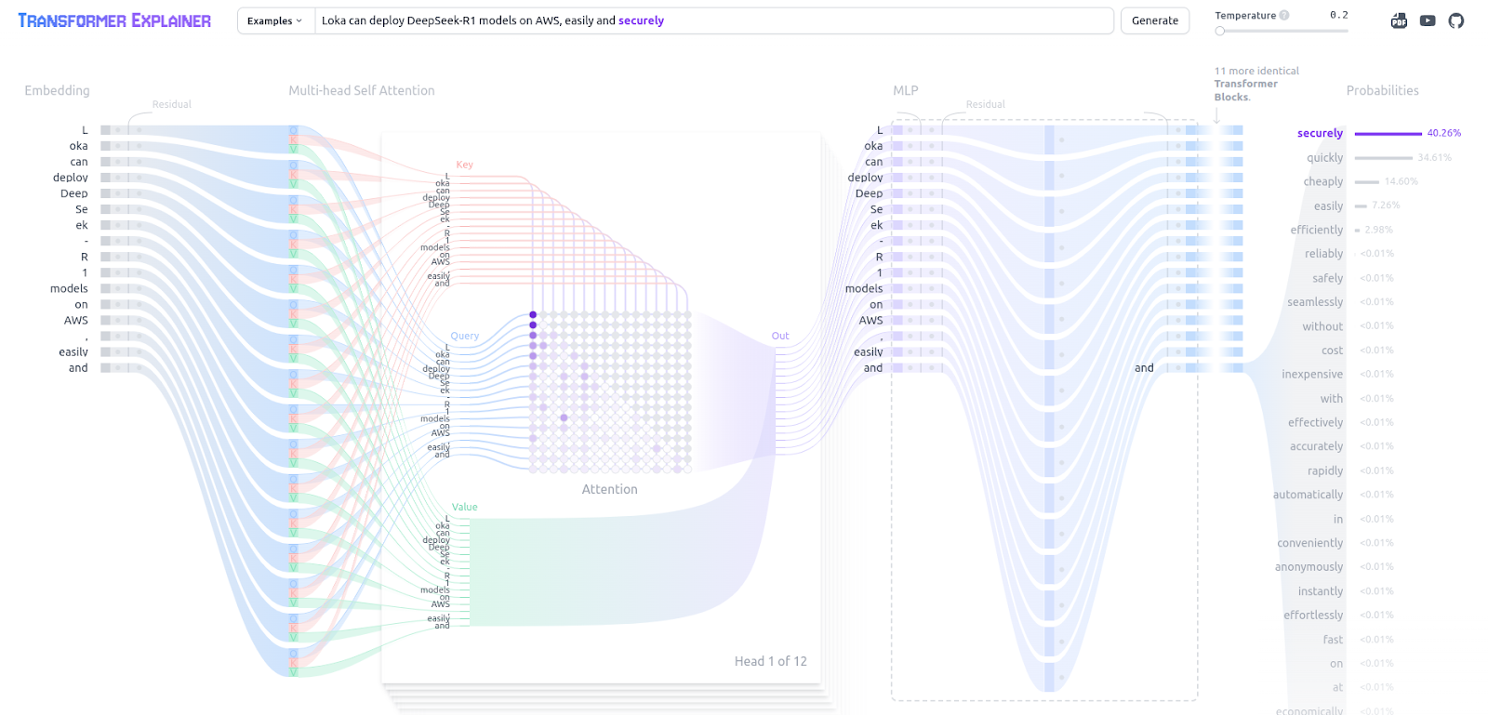Viewport: 1488px width, 715px height.
Task: Click the Generate button
Action: tap(1155, 20)
